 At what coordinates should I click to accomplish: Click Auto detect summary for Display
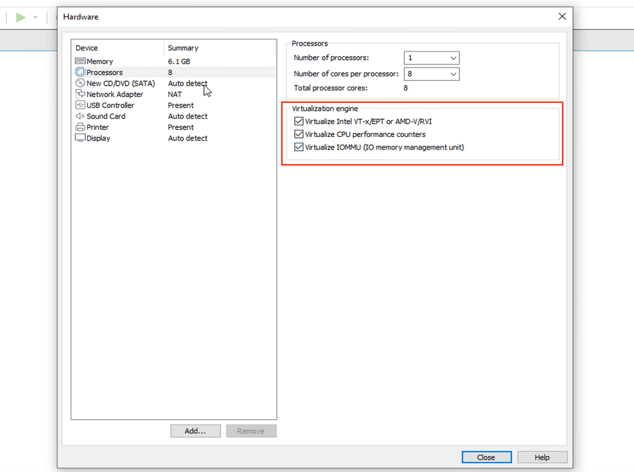[187, 138]
